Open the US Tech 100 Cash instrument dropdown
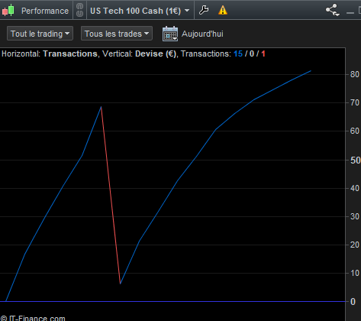Viewport: 361px width, 321px height. click(x=140, y=11)
